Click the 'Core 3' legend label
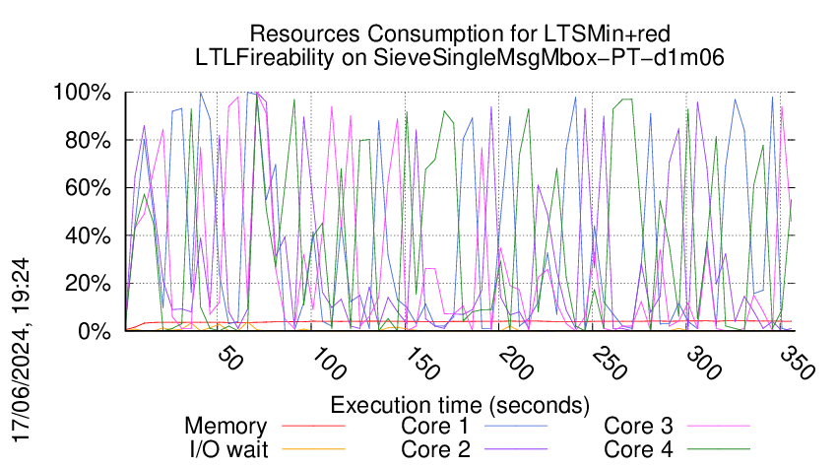This screenshot has width=837, height=468. [x=638, y=426]
